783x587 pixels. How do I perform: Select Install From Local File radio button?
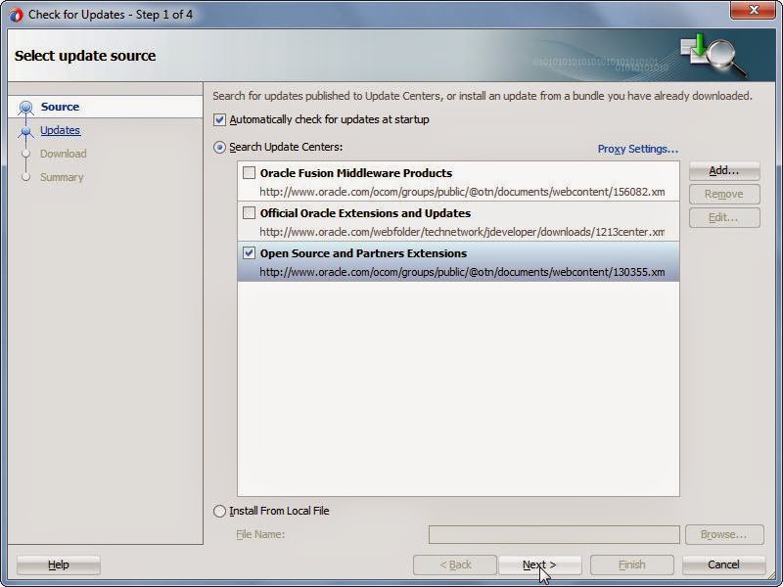click(219, 511)
